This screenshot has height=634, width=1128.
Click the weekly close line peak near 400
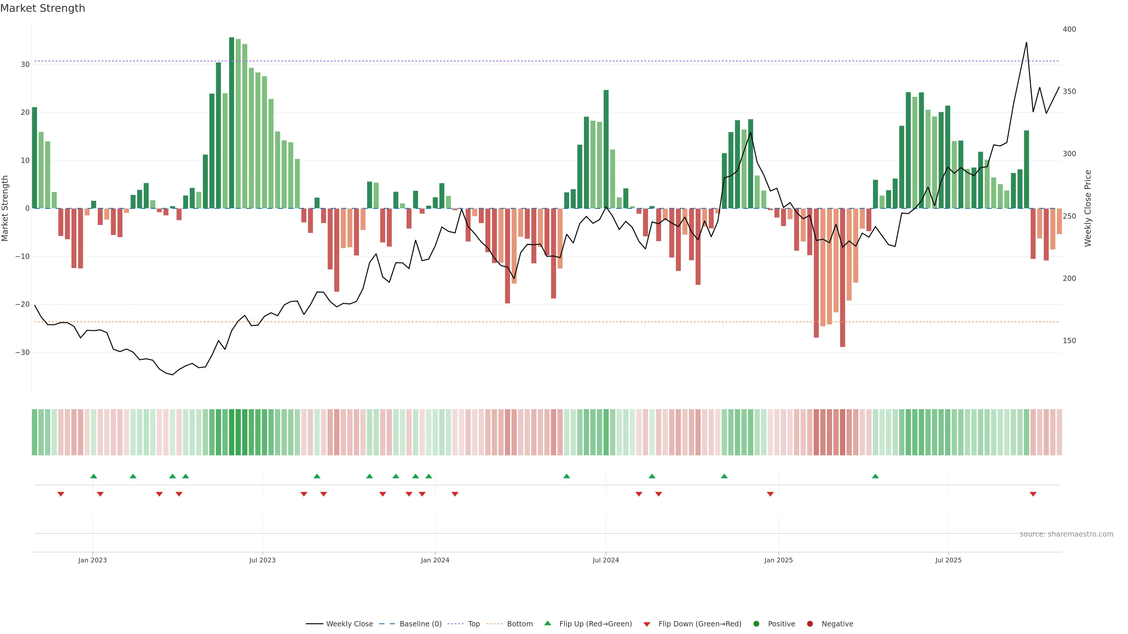pos(1026,43)
